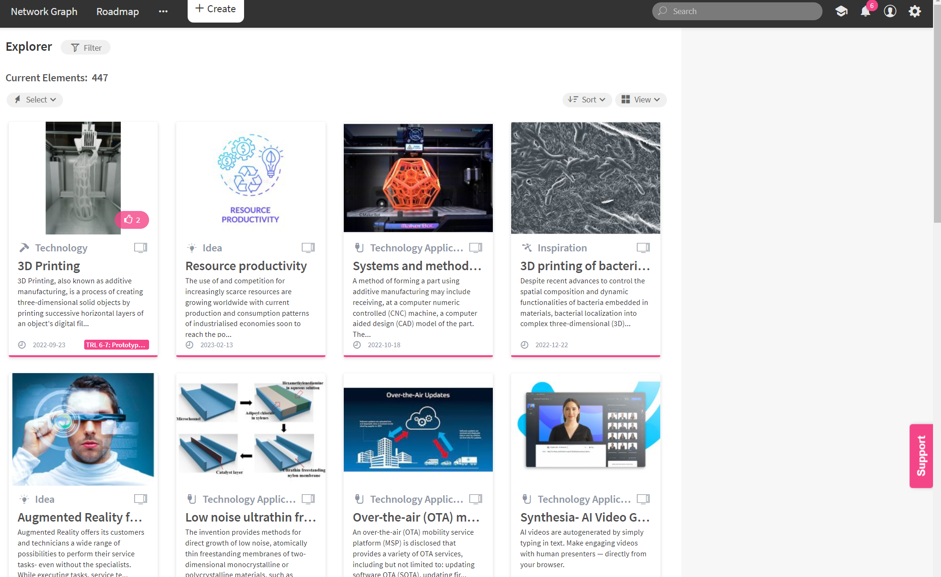Viewport: 941px width, 577px height.
Task: Expand the Select dropdown
Action: [35, 100]
